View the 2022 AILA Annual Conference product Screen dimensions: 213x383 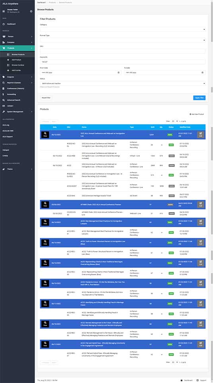45,134
